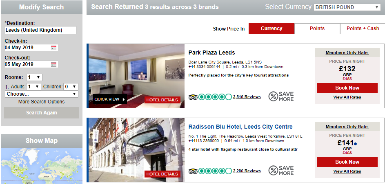Viewport: 385px width, 184px height.
Task: Open More Search Options link
Action: [42, 102]
